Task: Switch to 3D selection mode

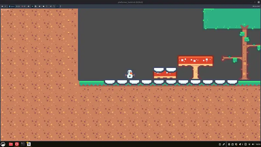Action: 23,6
